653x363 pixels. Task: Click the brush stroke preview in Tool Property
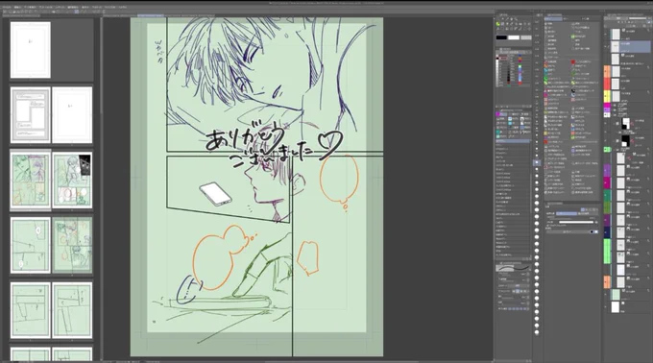[512, 268]
